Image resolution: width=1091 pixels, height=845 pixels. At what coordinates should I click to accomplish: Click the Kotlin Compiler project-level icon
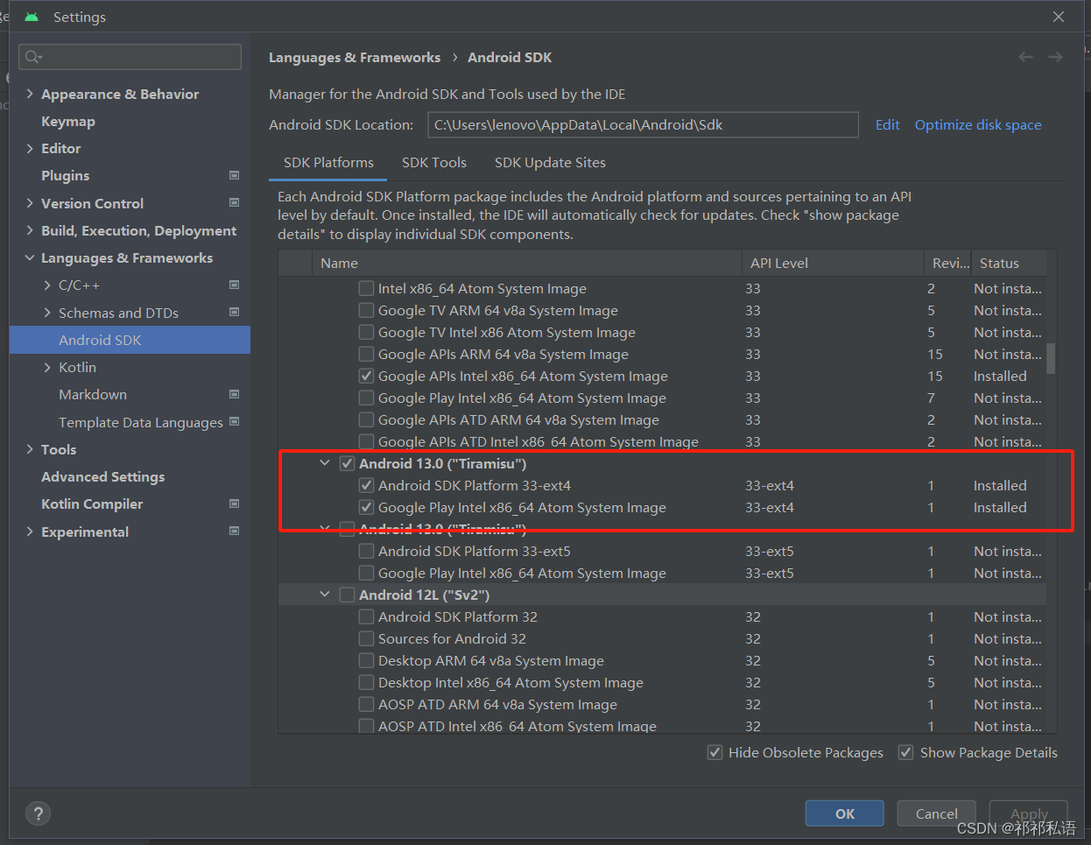[x=234, y=503]
